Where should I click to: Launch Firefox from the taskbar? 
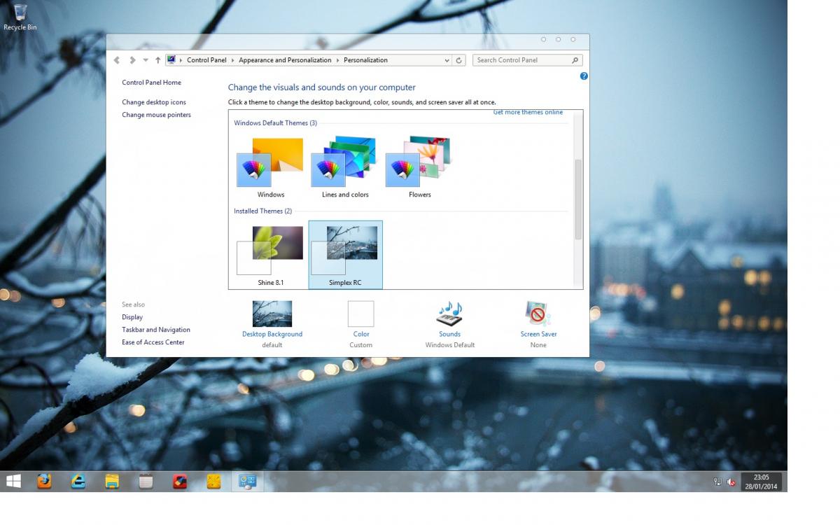(44, 482)
